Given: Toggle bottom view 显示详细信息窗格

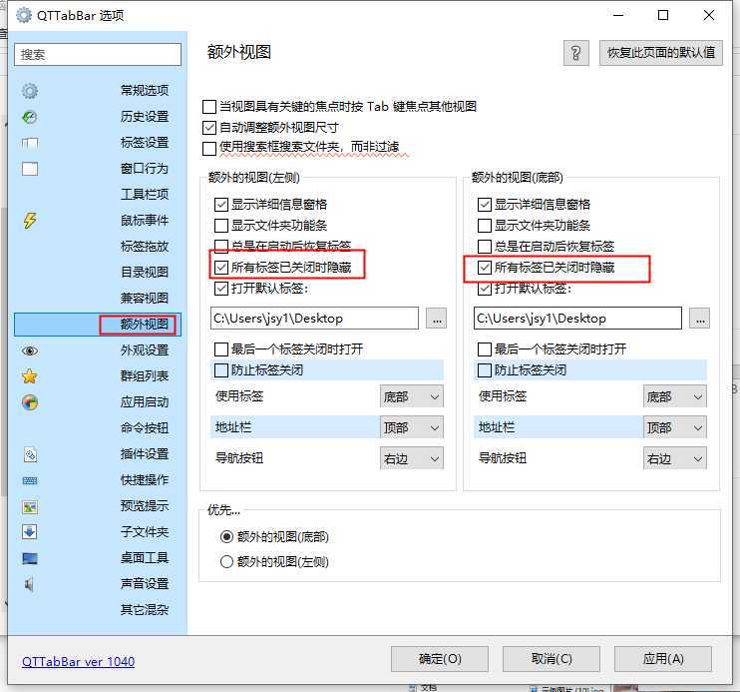Looking at the screenshot, I should (485, 204).
